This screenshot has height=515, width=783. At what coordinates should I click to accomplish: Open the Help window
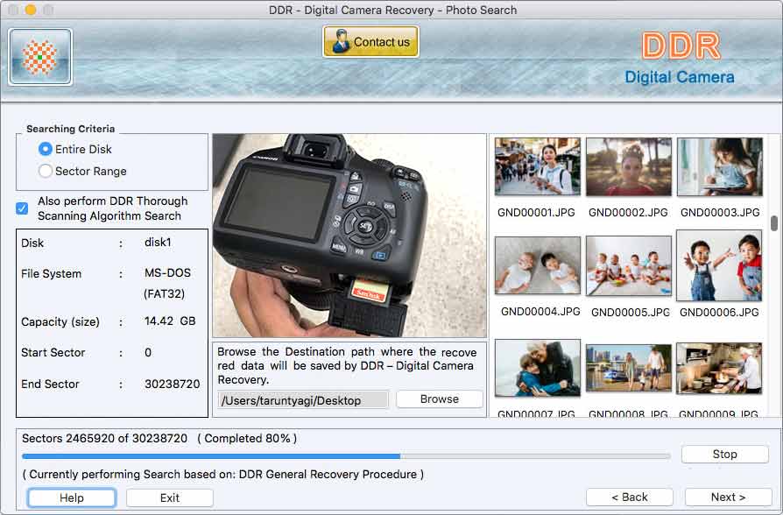tap(71, 497)
